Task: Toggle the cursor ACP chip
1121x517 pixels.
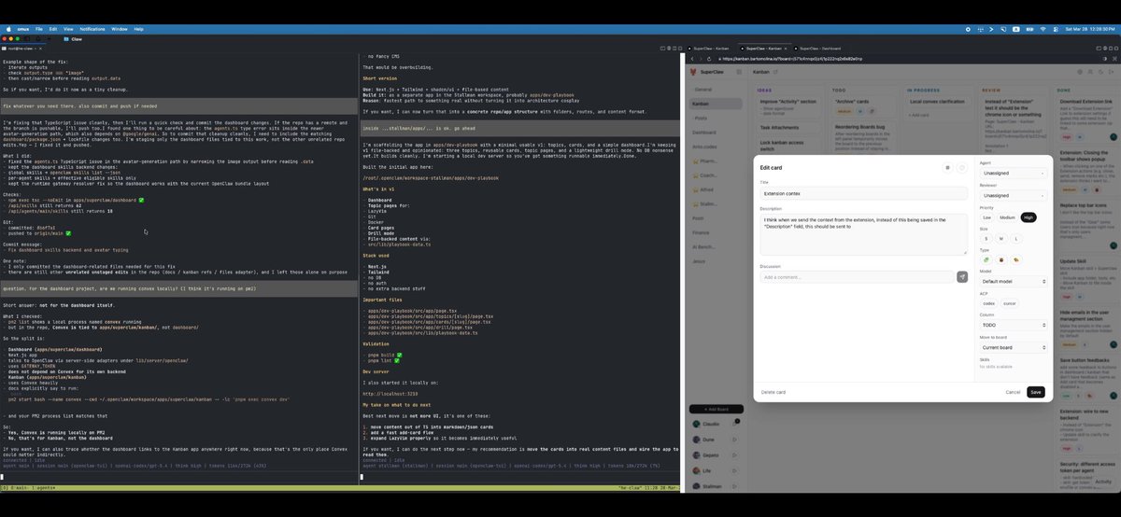Action: [x=1010, y=303]
